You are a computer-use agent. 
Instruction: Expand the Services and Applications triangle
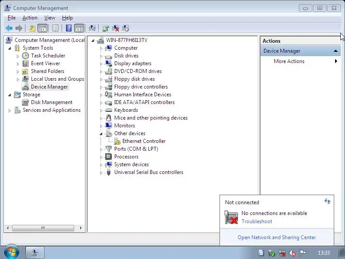9,111
